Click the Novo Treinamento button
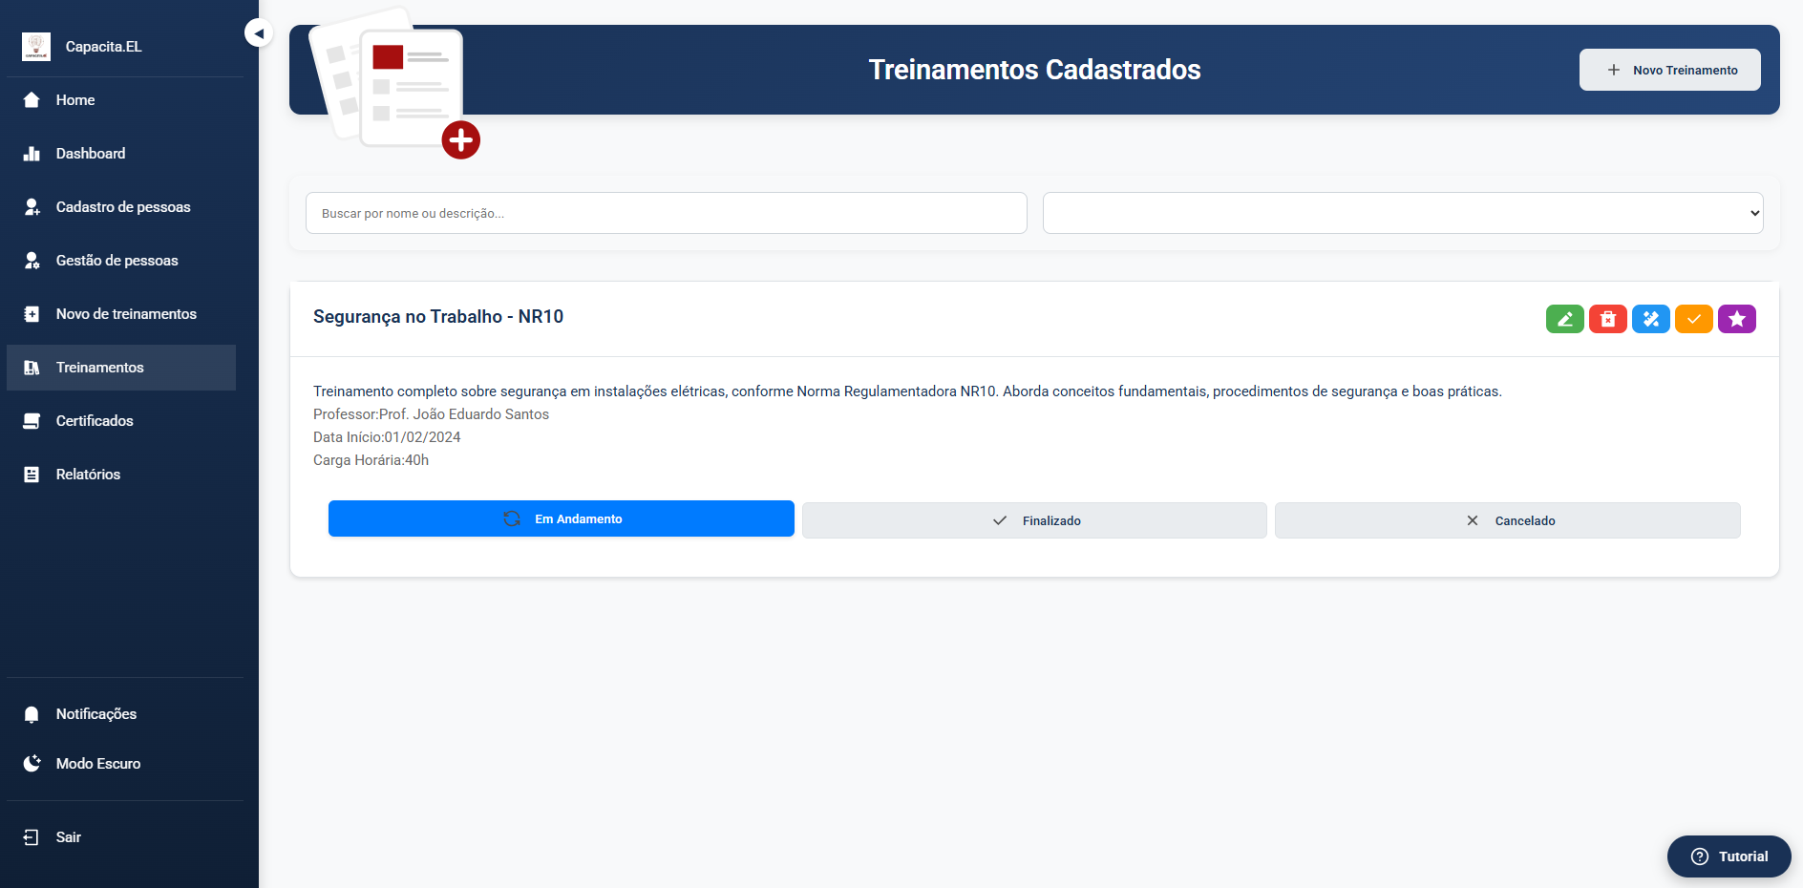The height and width of the screenshot is (888, 1803). tap(1670, 70)
